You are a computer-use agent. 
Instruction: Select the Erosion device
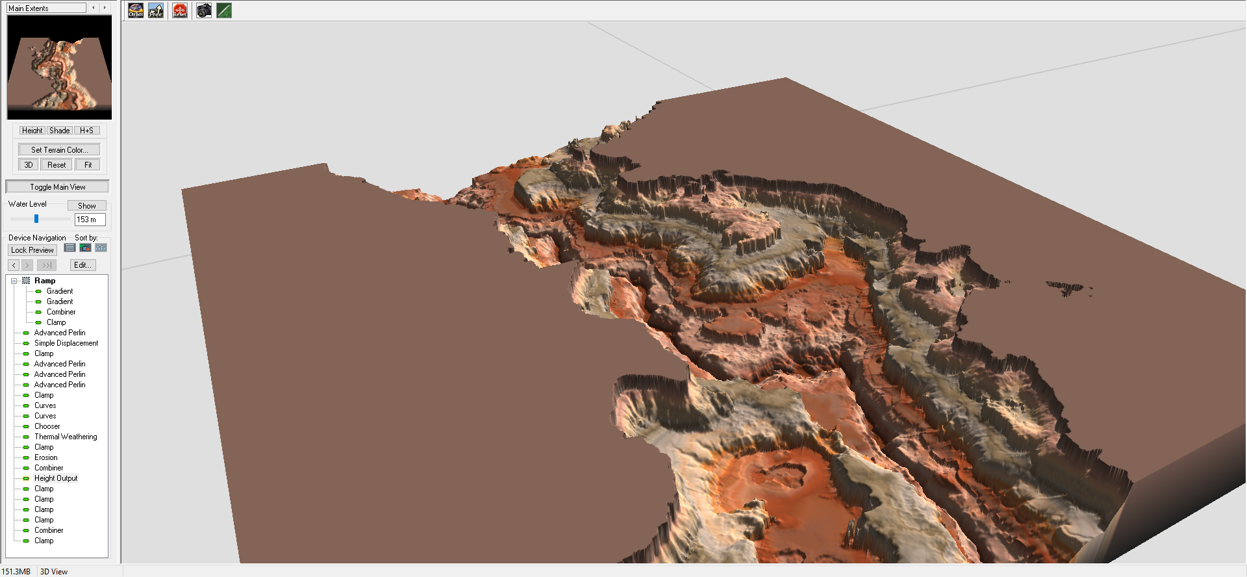46,457
